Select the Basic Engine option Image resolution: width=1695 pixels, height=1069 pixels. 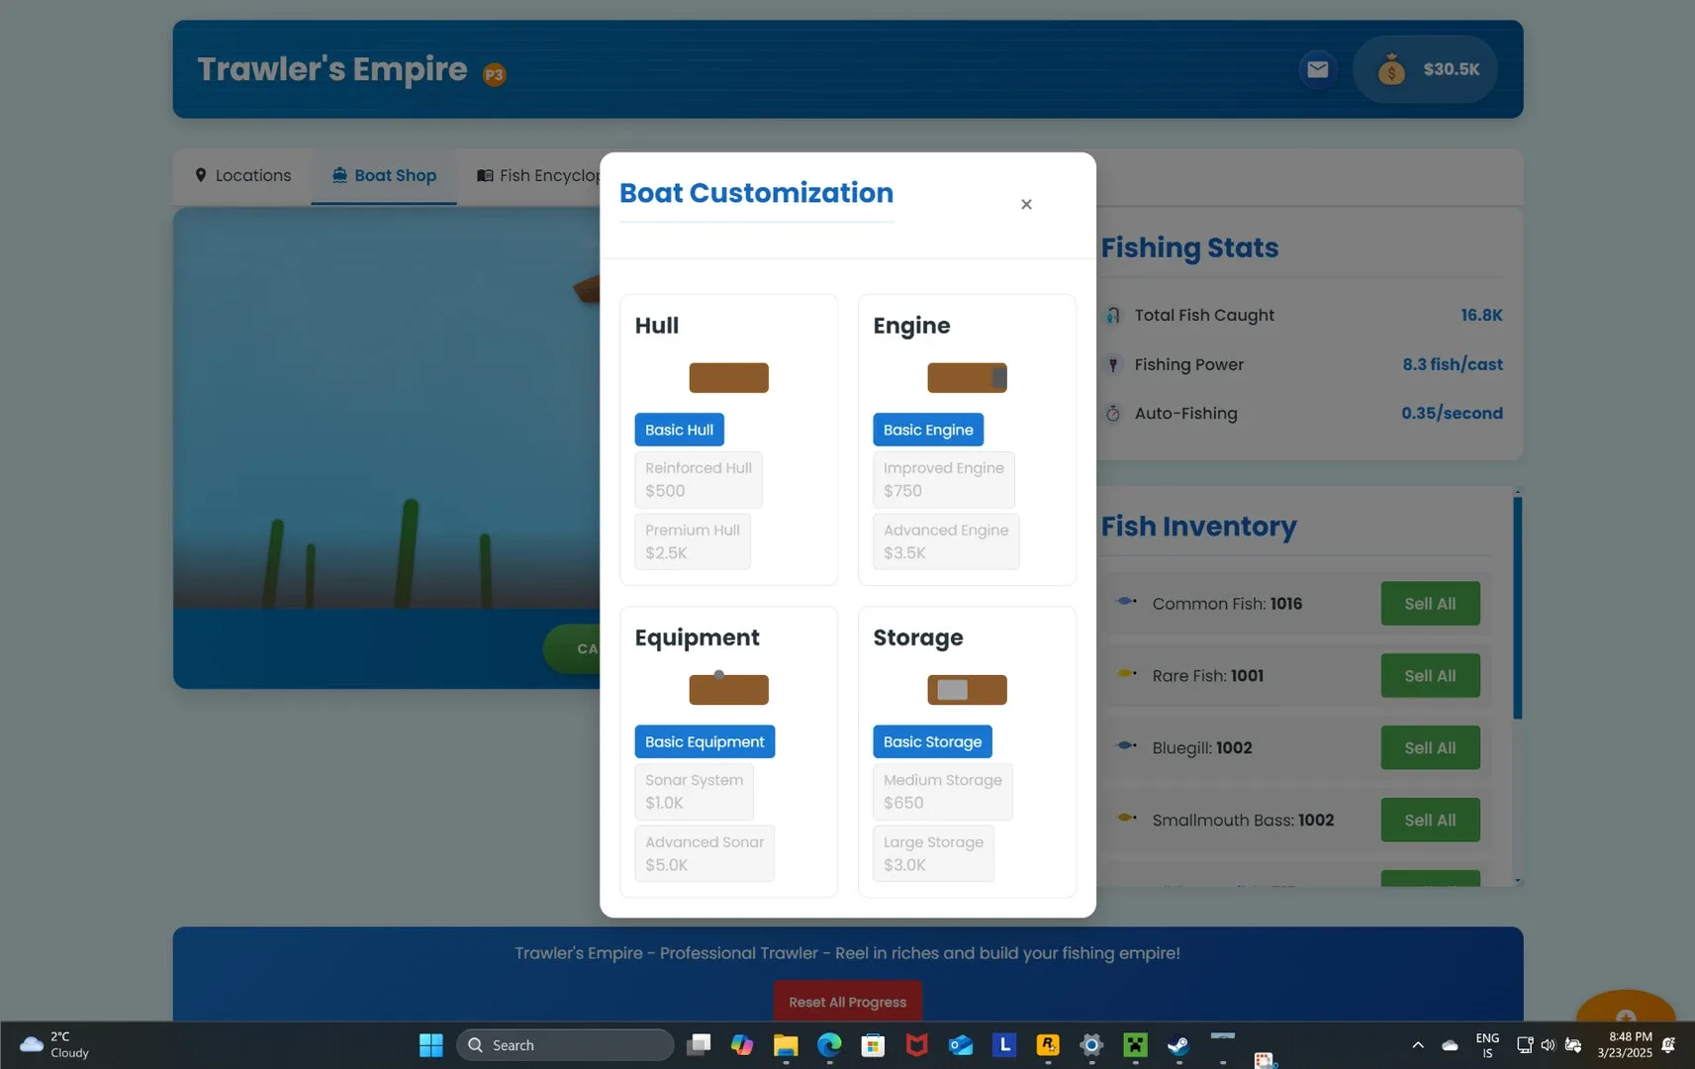[927, 430]
